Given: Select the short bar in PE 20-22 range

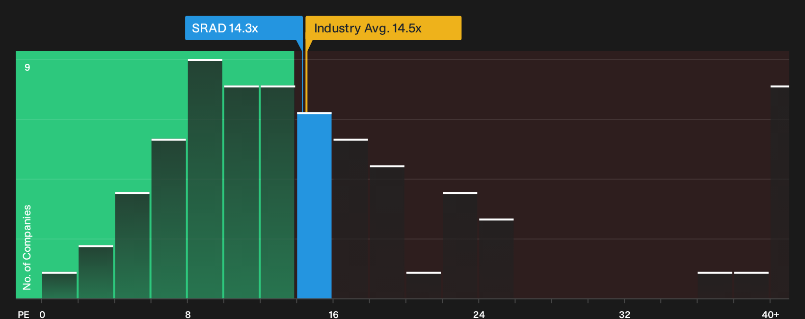Looking at the screenshot, I should point(424,285).
